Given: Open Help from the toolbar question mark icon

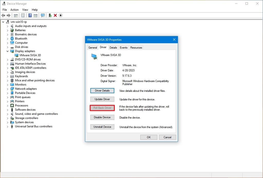Looking at the screenshot, I should tap(30, 15).
